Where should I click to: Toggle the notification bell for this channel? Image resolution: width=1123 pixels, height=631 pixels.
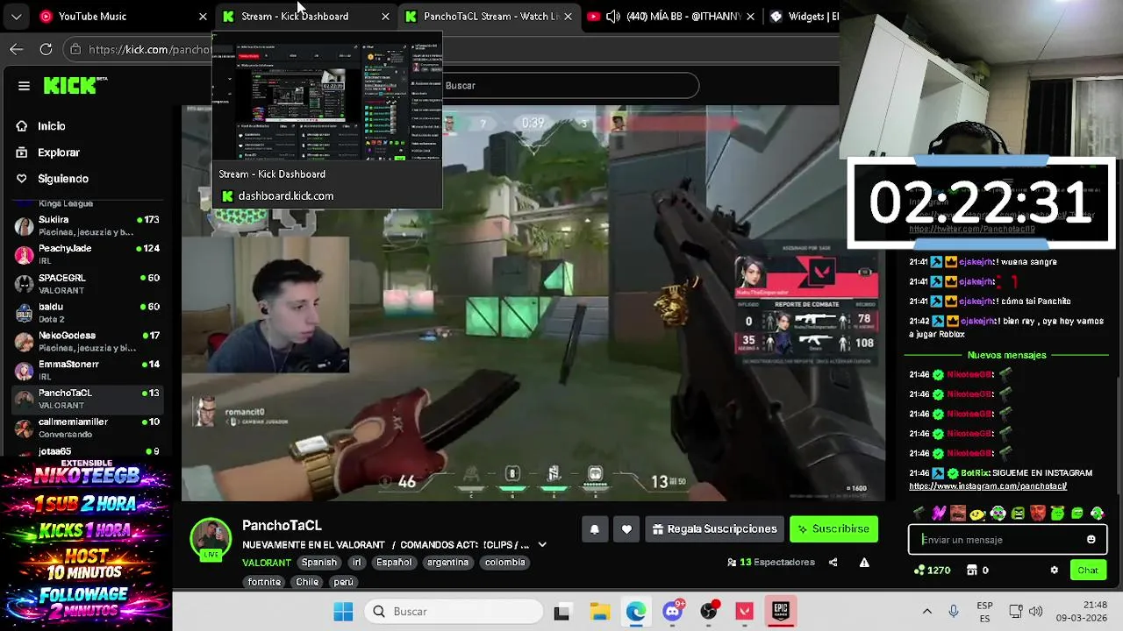(x=594, y=529)
